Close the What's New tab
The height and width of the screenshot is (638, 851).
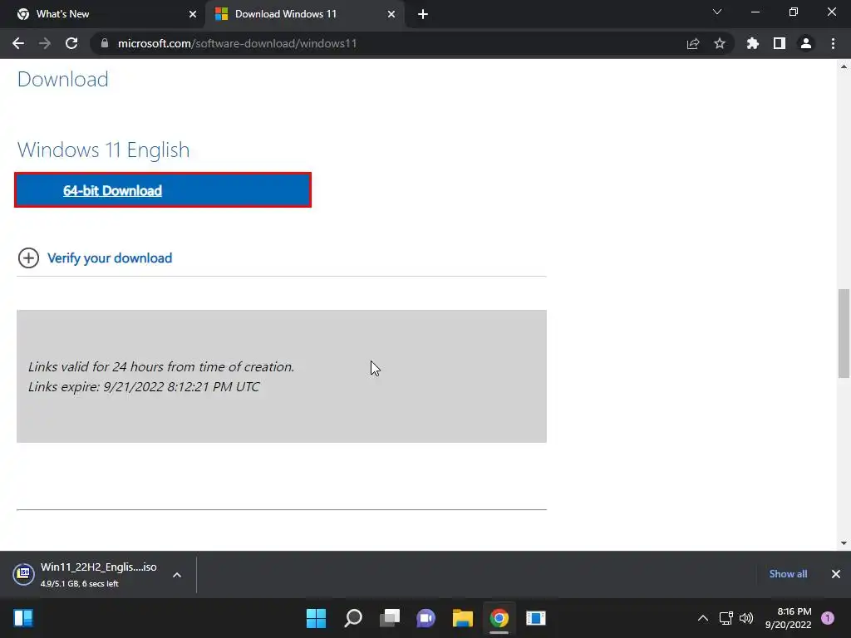coord(193,14)
